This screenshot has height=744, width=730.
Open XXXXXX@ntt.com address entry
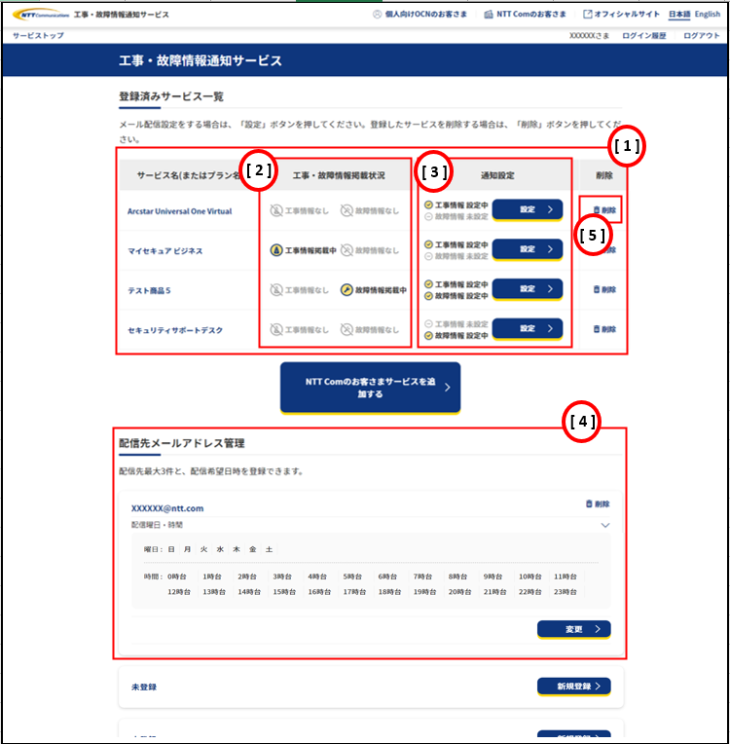click(x=167, y=508)
